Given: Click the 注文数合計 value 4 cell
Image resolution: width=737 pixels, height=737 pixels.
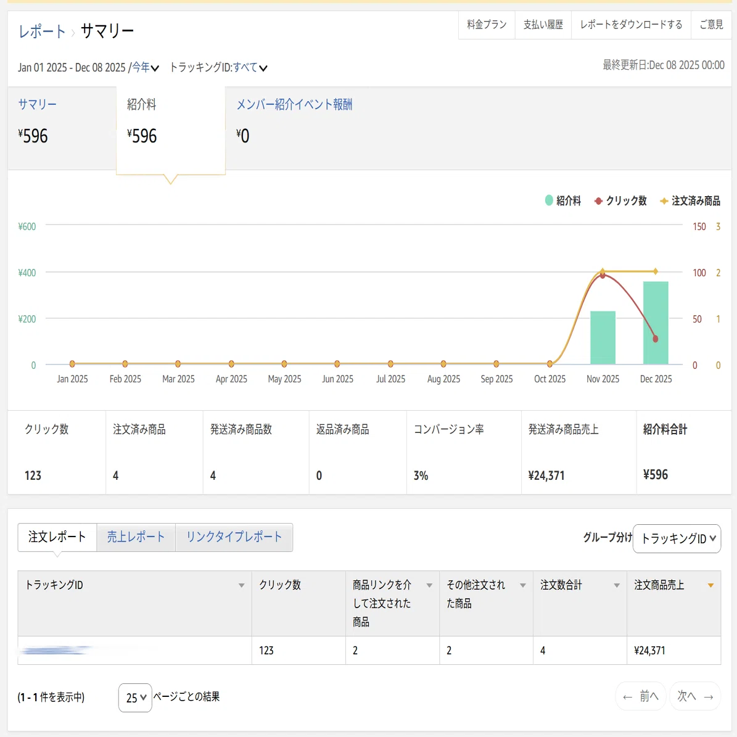Looking at the screenshot, I should coord(580,651).
